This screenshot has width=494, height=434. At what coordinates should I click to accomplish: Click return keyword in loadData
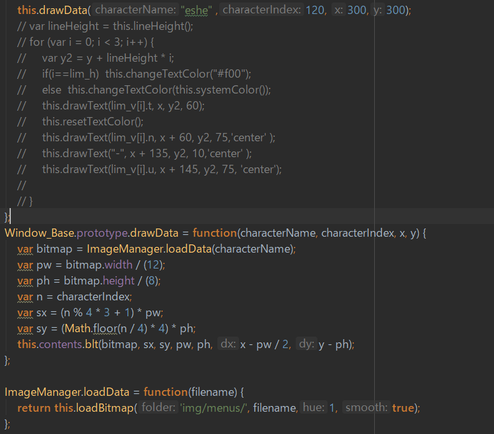34,408
